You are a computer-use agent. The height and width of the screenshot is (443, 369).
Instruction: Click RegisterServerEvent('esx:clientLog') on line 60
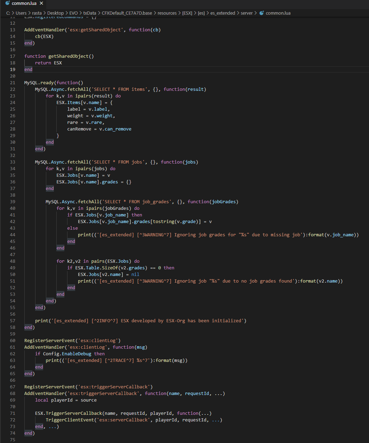point(72,341)
